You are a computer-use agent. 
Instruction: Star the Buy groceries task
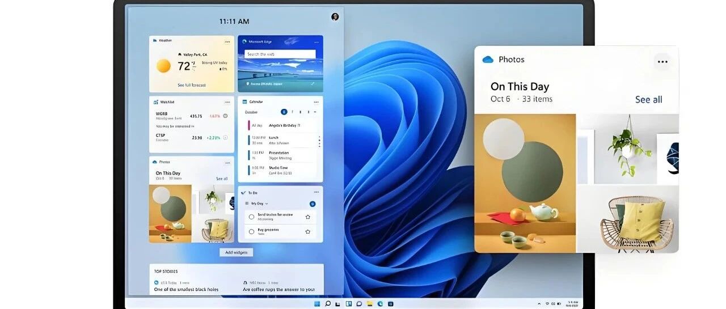click(x=308, y=231)
